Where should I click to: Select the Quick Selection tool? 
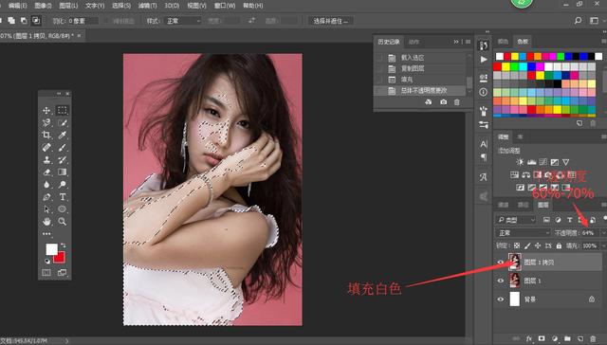click(62, 123)
